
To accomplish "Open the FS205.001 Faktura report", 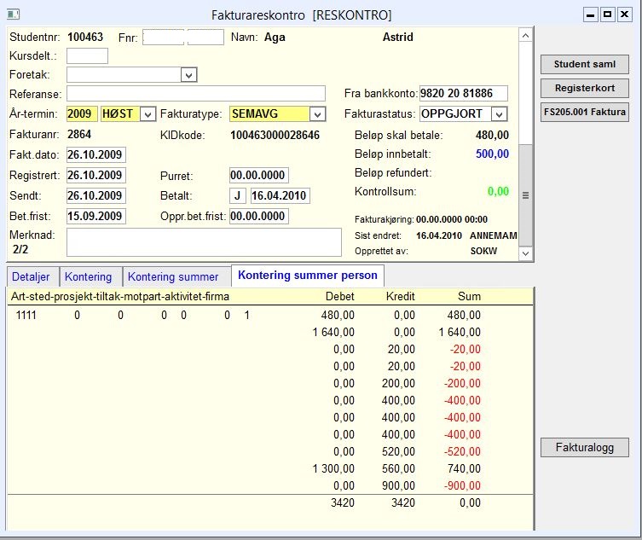I will click(584, 112).
